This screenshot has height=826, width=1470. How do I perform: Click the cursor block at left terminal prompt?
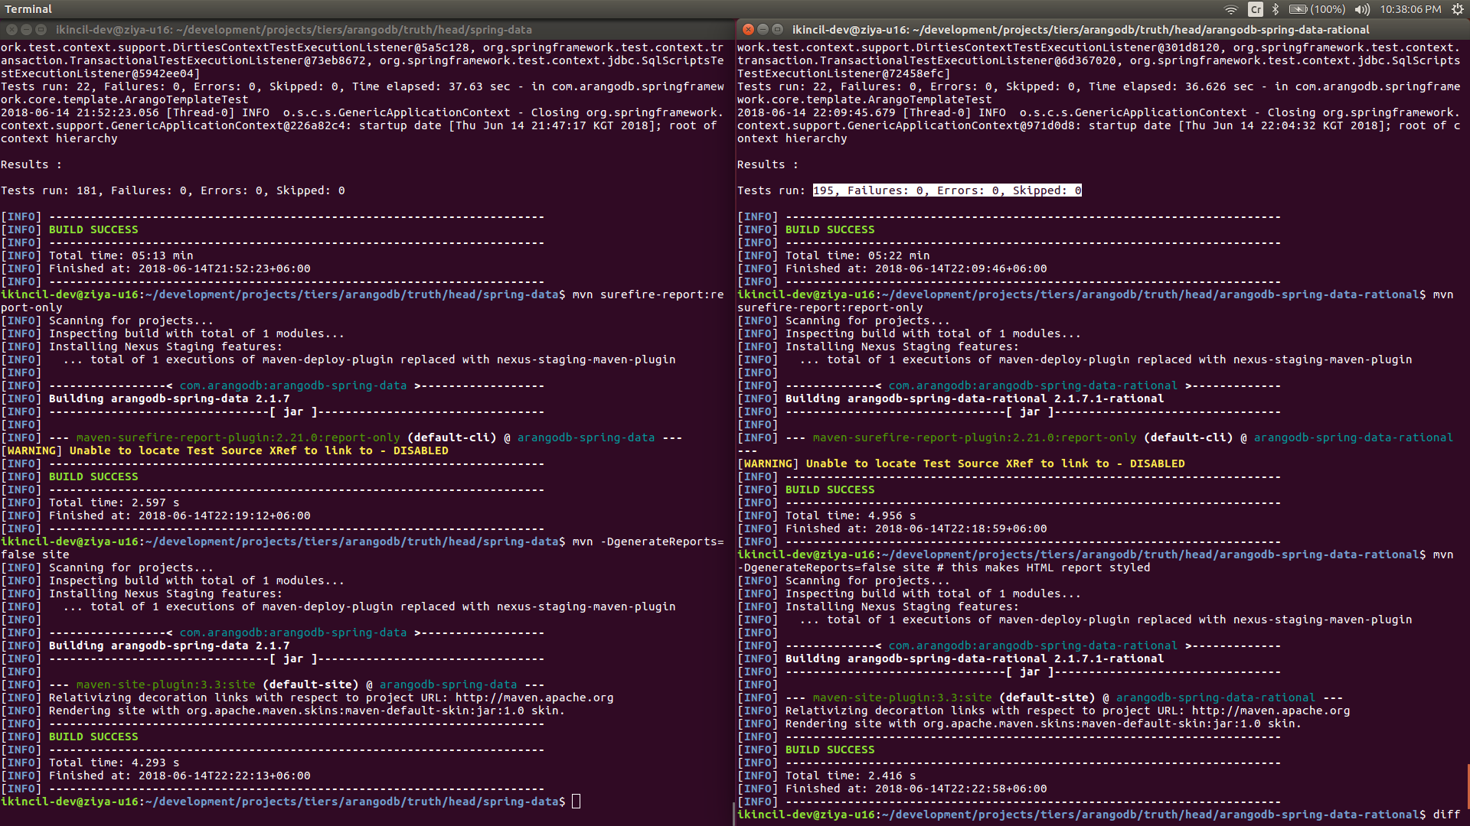pos(577,802)
